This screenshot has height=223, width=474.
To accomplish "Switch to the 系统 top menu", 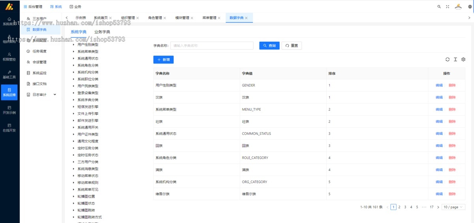I will tap(56, 7).
